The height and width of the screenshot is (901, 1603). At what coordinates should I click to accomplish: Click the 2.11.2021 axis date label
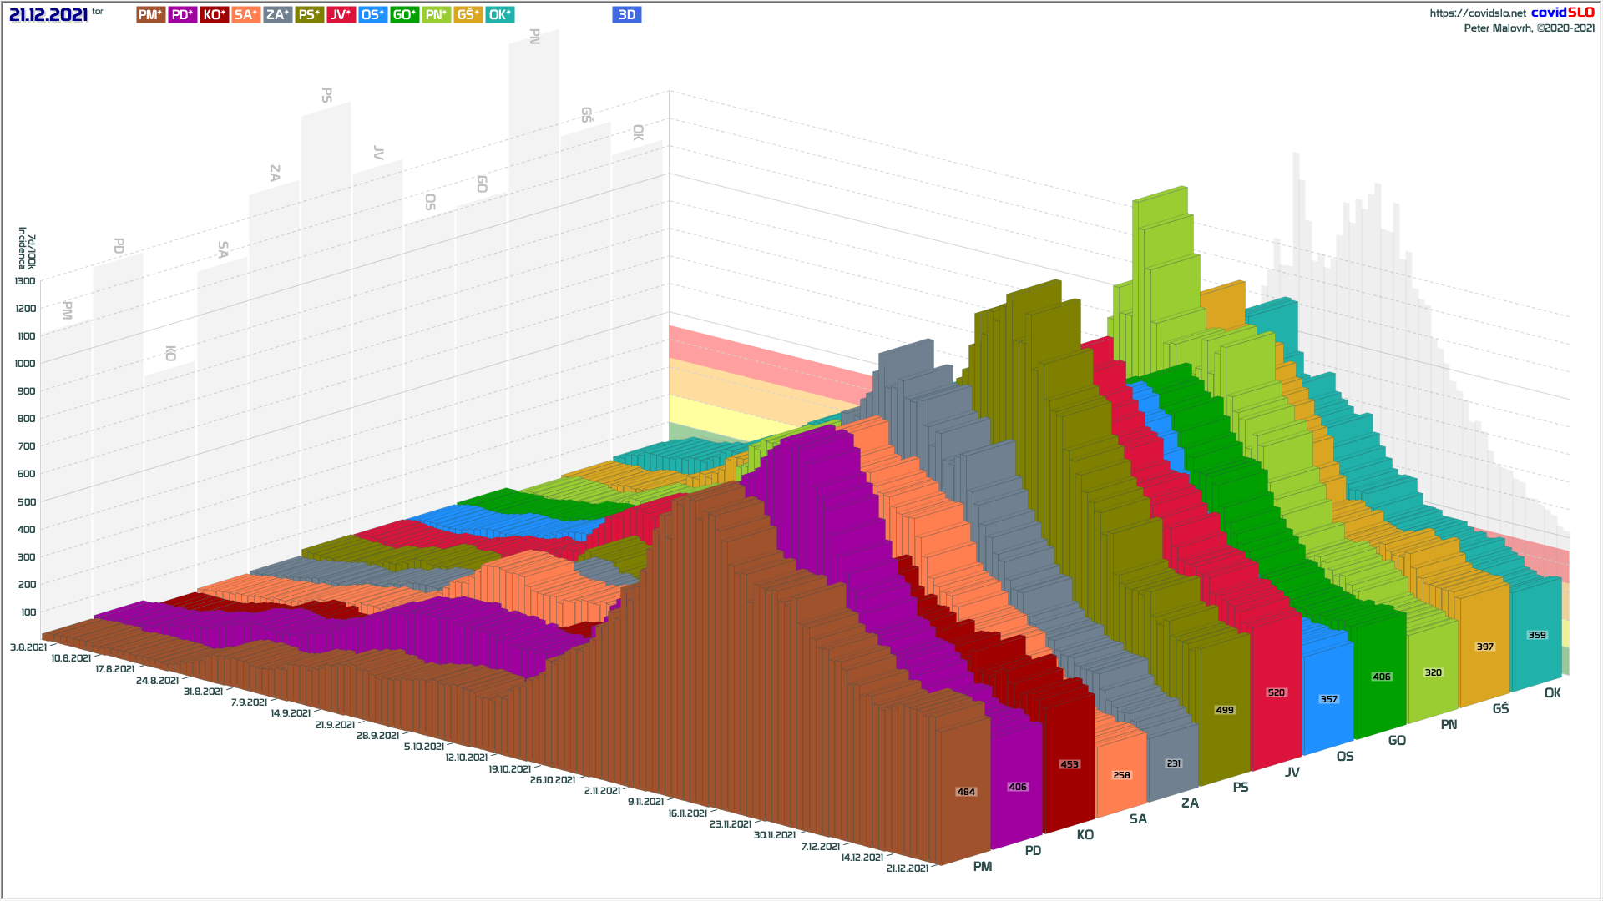(602, 790)
